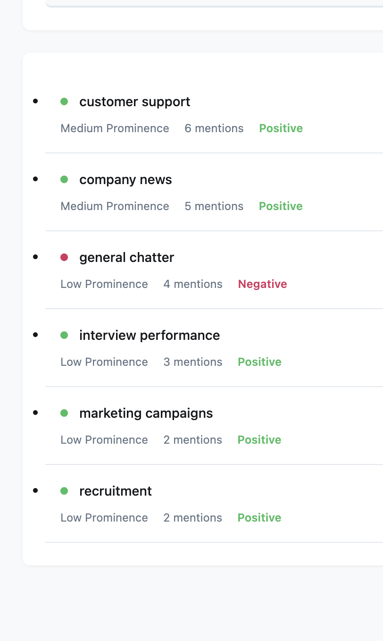Open the customer support topic
383x641 pixels.
(134, 102)
